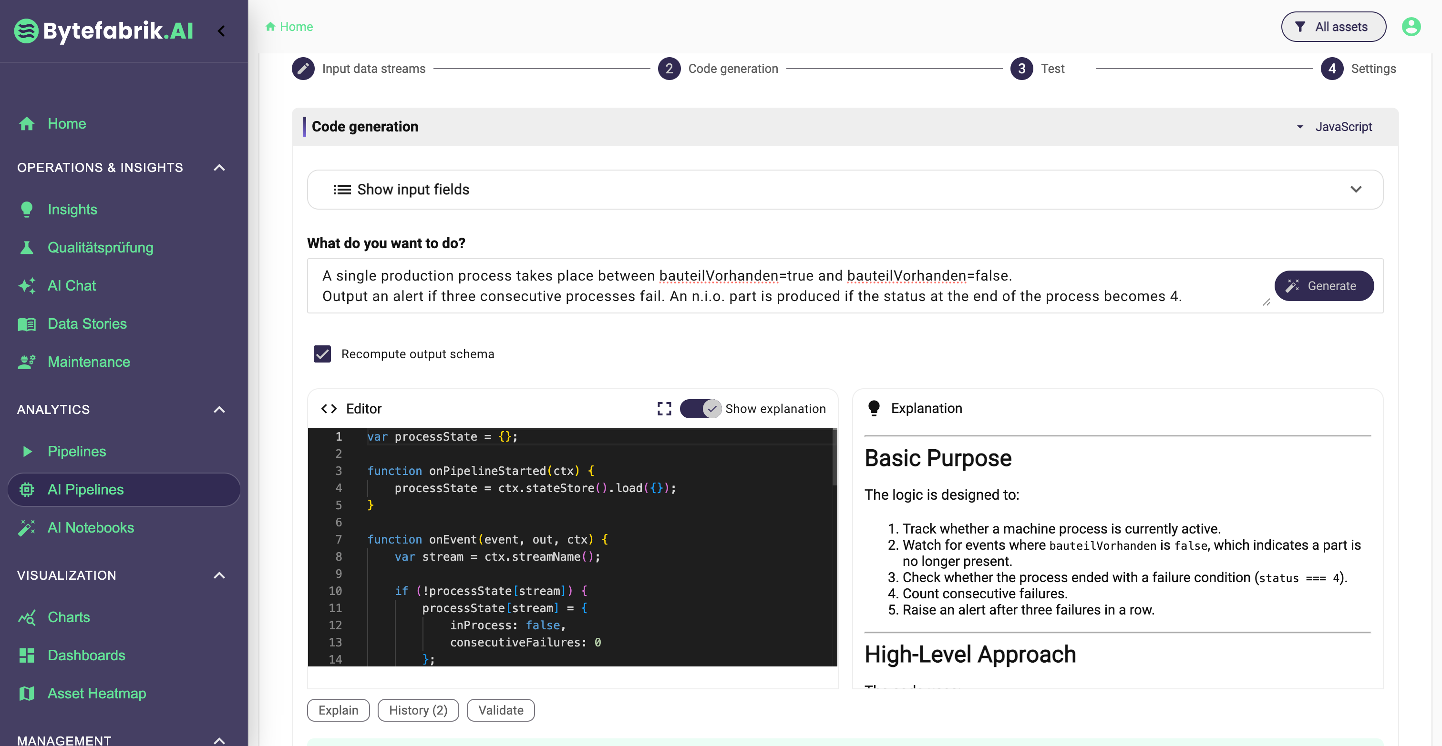This screenshot has width=1442, height=746.
Task: Click the Pipelines play icon
Action: click(27, 451)
